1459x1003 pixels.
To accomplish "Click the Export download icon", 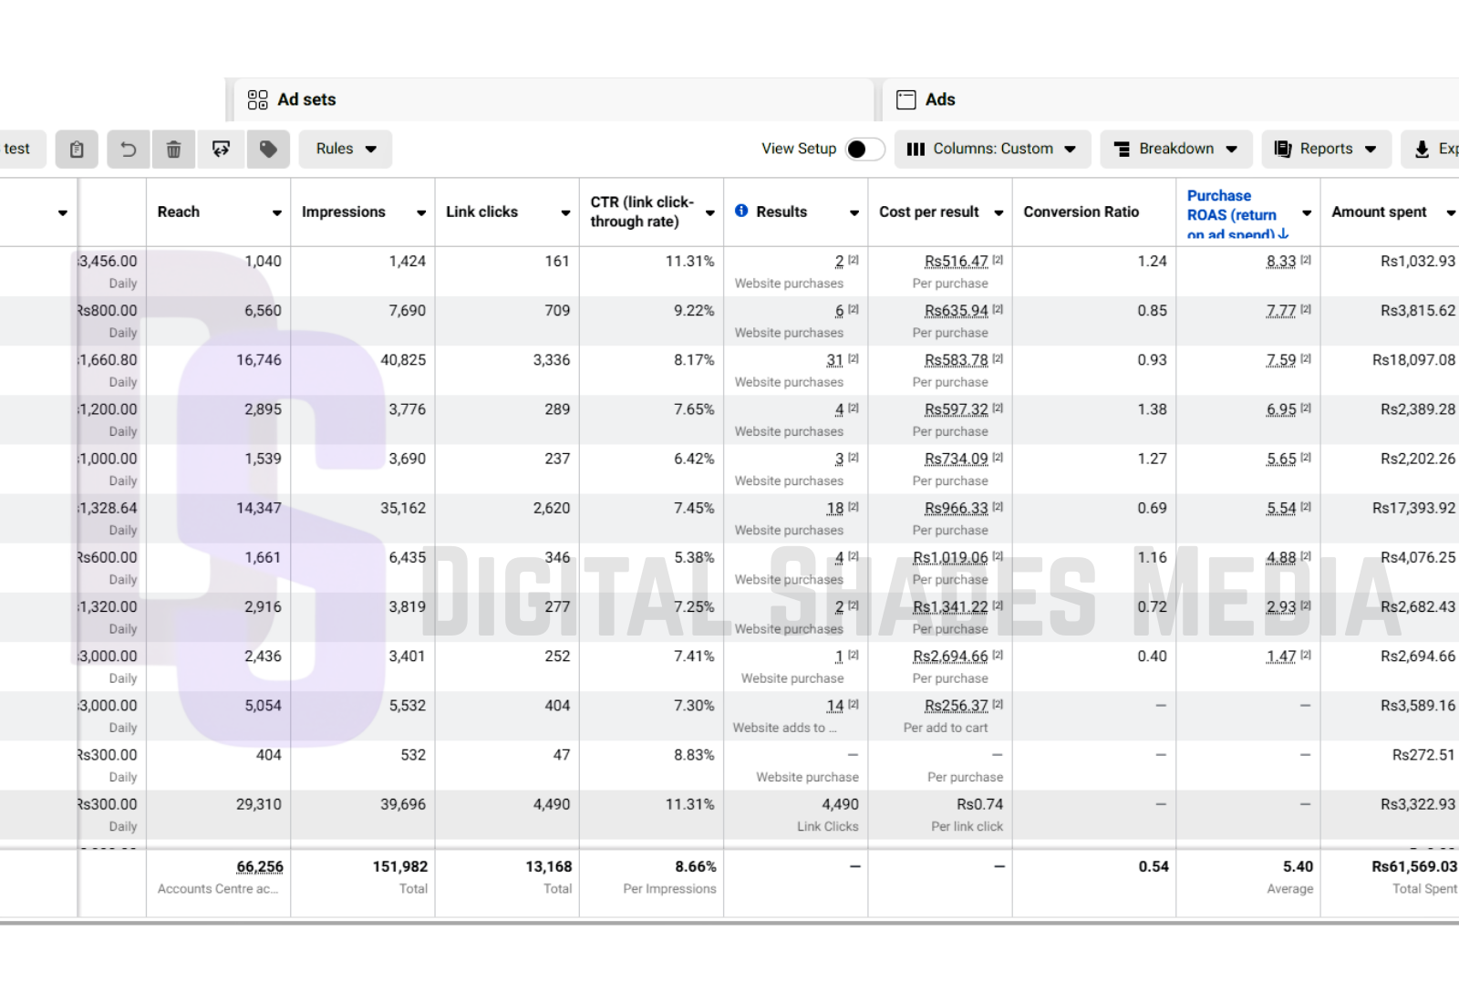I will point(1422,150).
